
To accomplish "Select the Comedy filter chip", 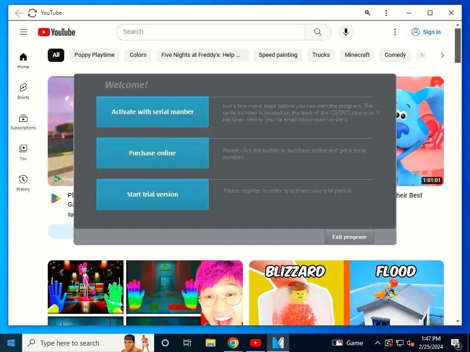I will [395, 55].
